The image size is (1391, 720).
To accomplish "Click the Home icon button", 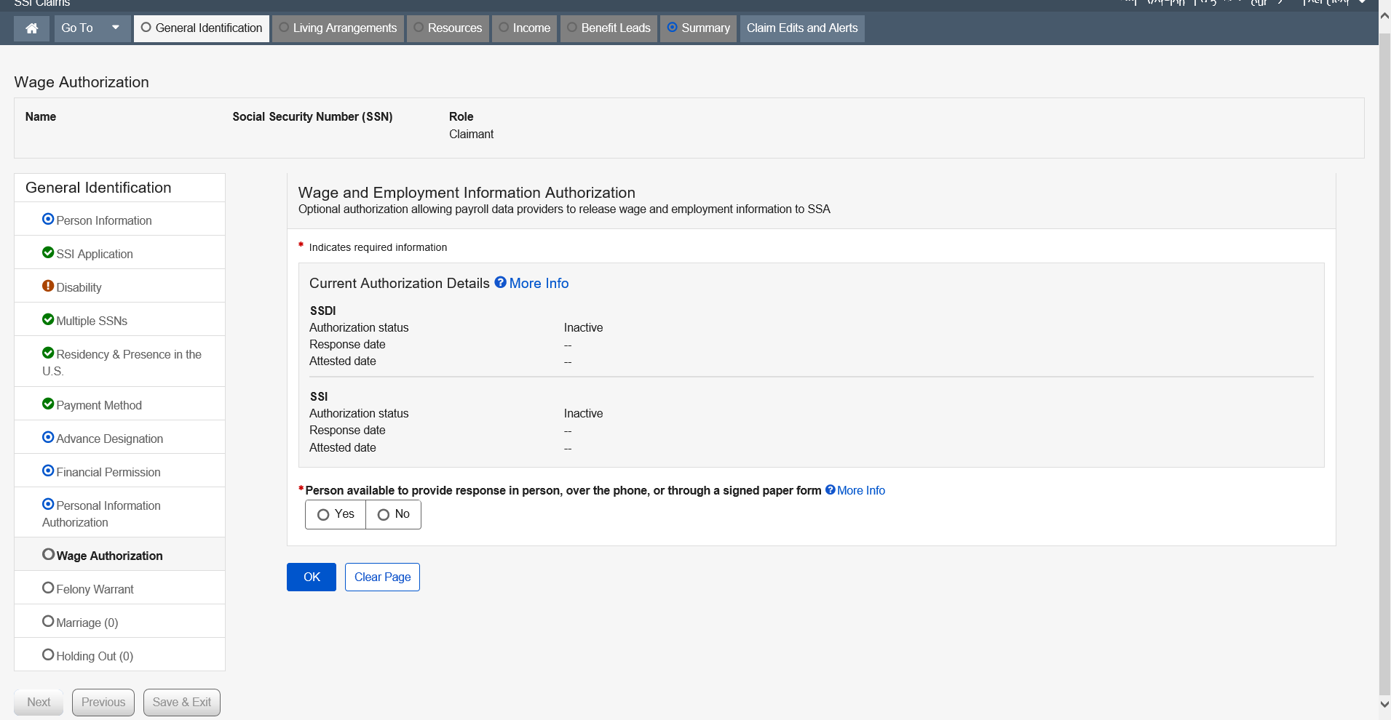I will [x=31, y=28].
